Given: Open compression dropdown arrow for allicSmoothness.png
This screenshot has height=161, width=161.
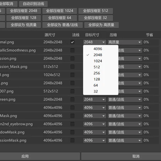Looking at the screenshot, I should click(x=139, y=50).
